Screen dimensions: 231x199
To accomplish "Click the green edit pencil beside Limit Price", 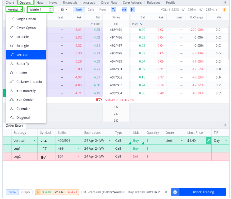I will point(208,140).
